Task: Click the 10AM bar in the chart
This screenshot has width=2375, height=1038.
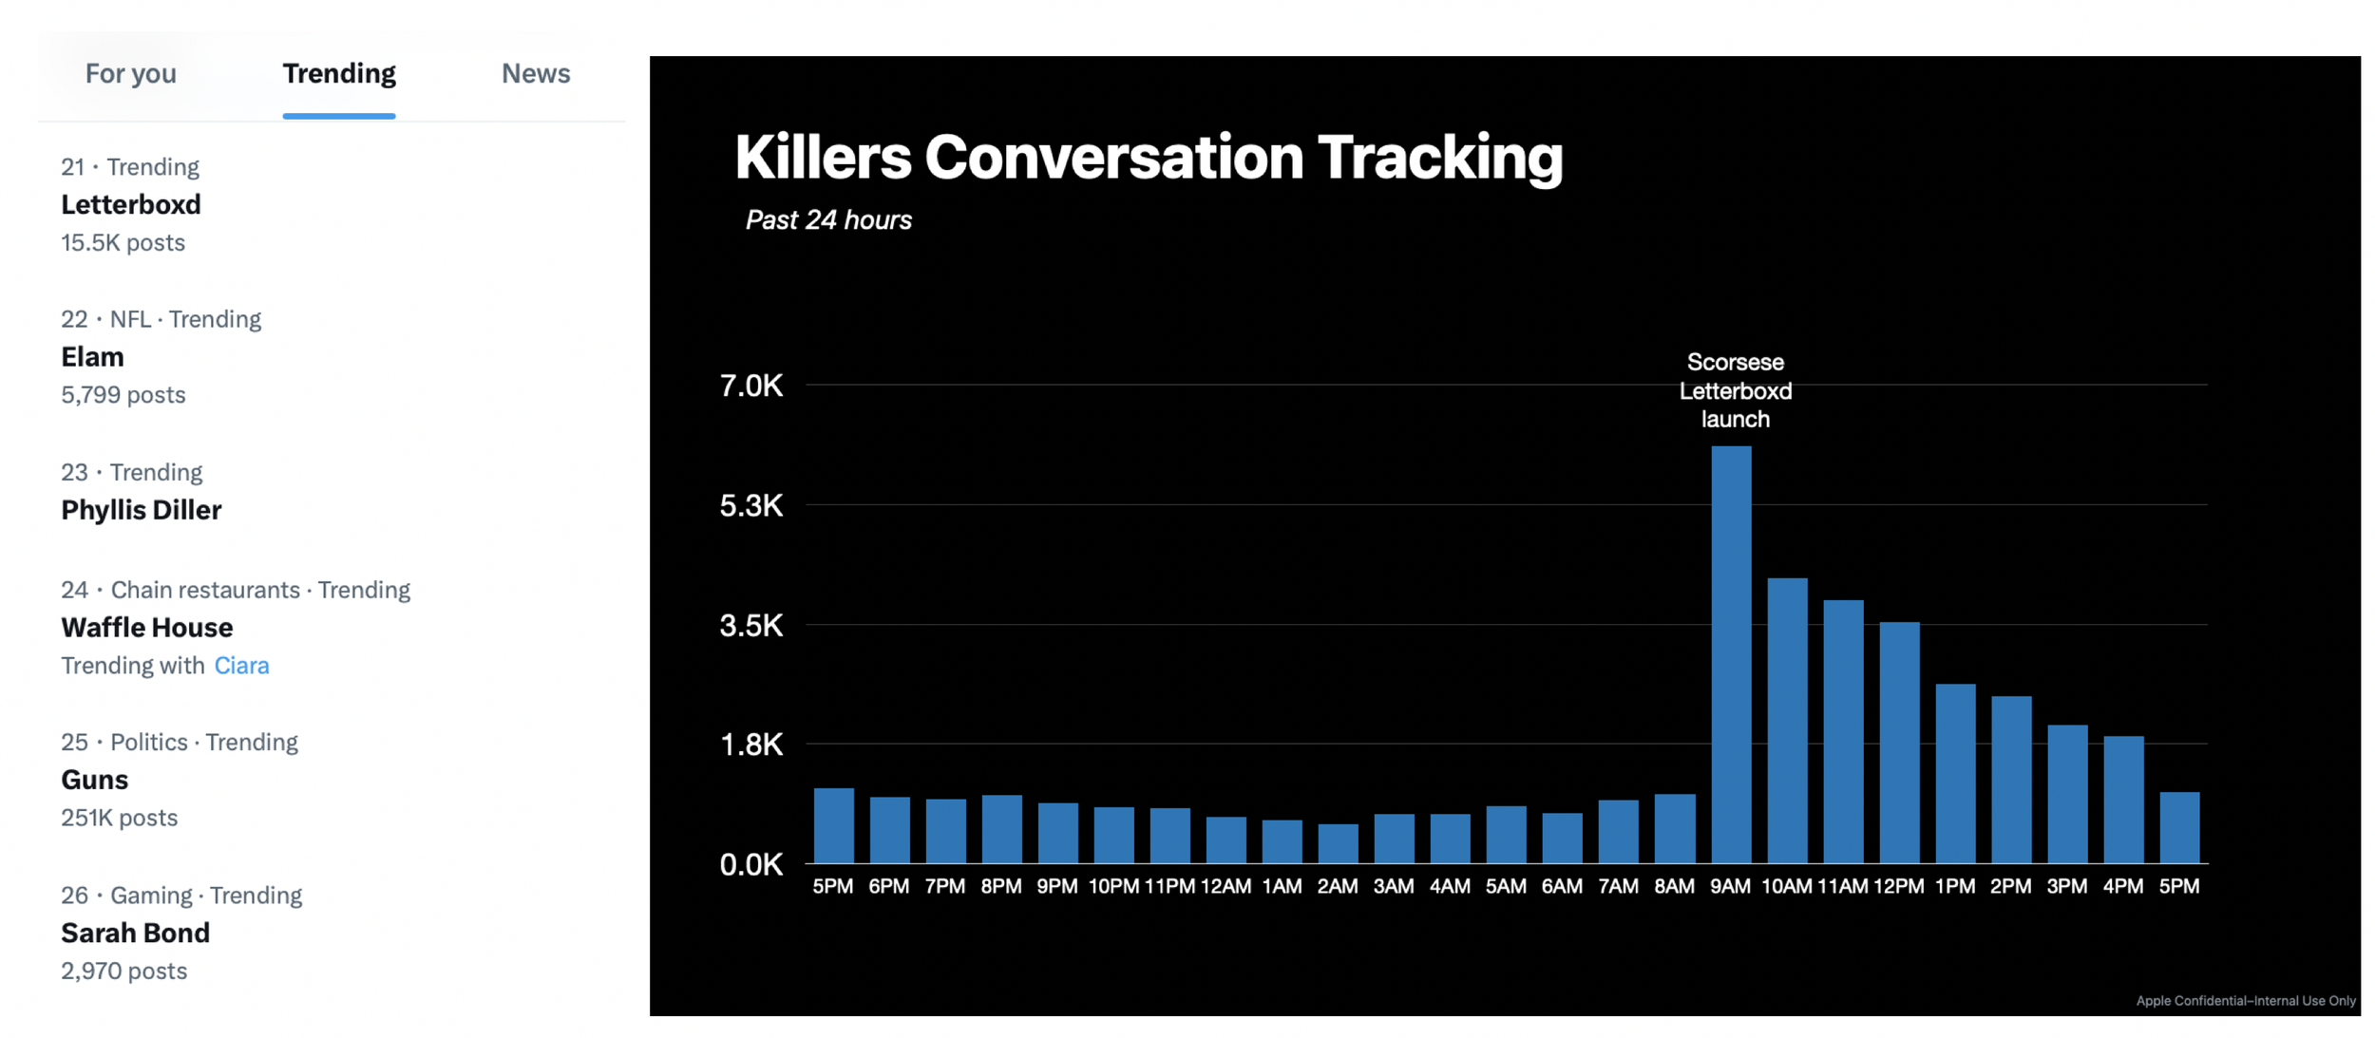Action: pyautogui.click(x=1786, y=722)
